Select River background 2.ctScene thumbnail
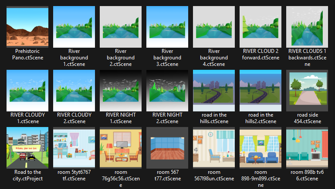335x189 pixels. click(121, 27)
